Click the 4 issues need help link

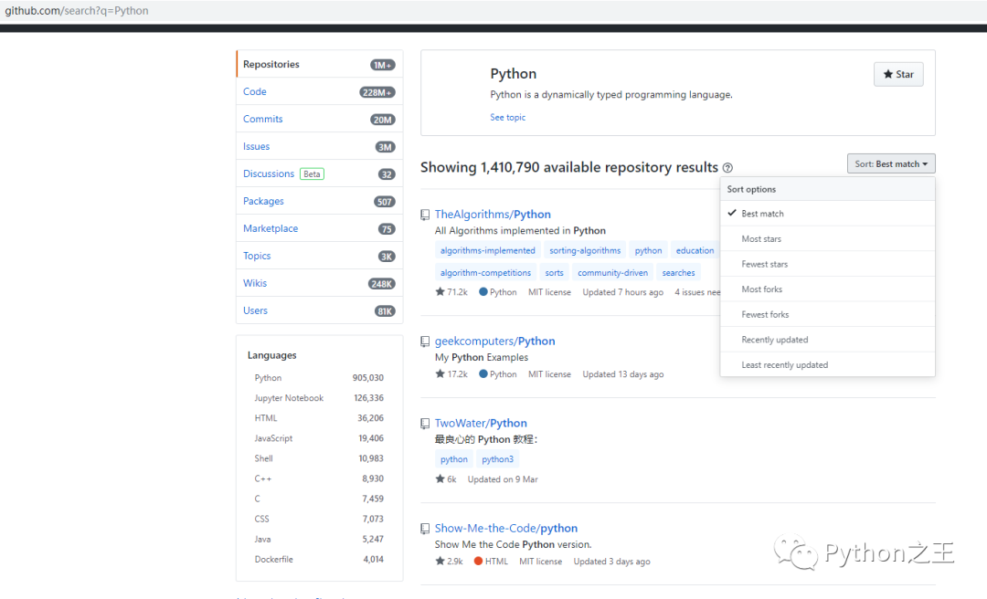697,292
